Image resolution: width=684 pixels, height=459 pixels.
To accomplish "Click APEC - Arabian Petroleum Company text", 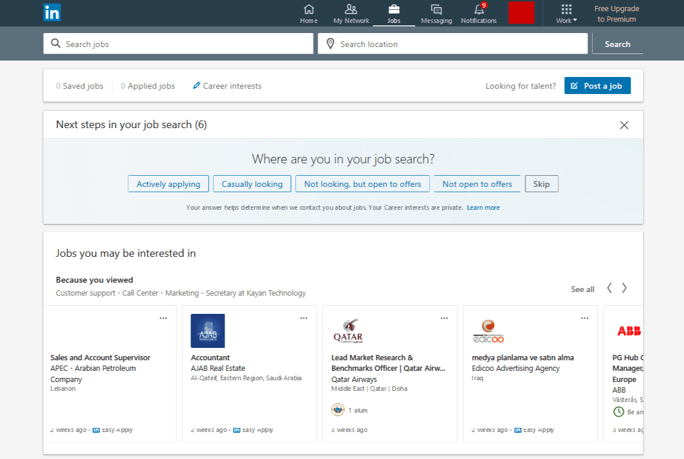I will tap(93, 373).
